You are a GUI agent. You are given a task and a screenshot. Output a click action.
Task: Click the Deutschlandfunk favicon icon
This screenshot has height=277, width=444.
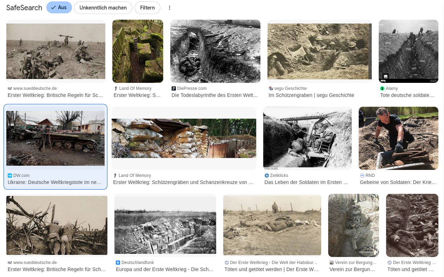(118, 263)
